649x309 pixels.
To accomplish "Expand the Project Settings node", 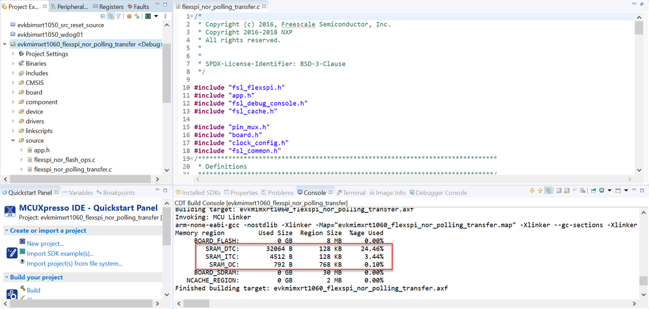I will click(x=13, y=54).
